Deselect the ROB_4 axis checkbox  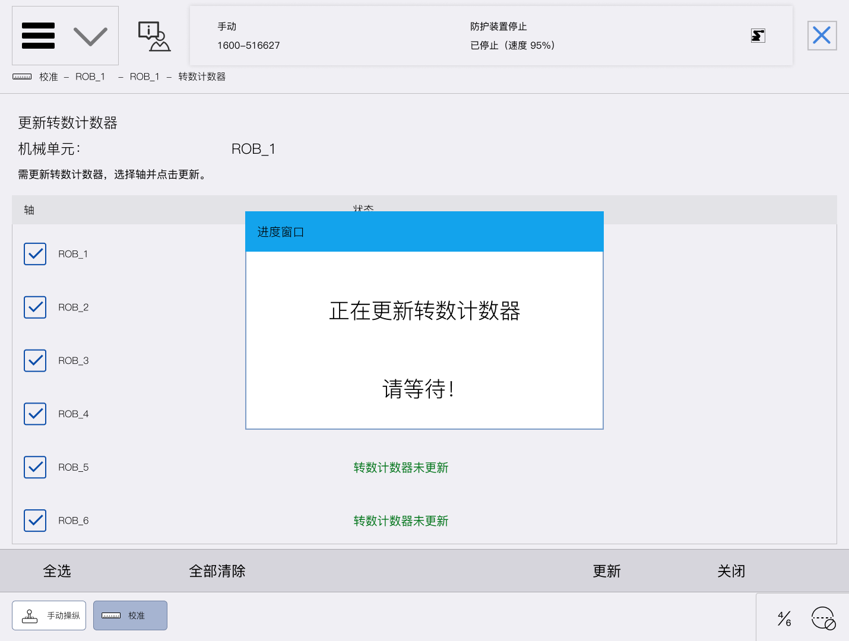(35, 414)
